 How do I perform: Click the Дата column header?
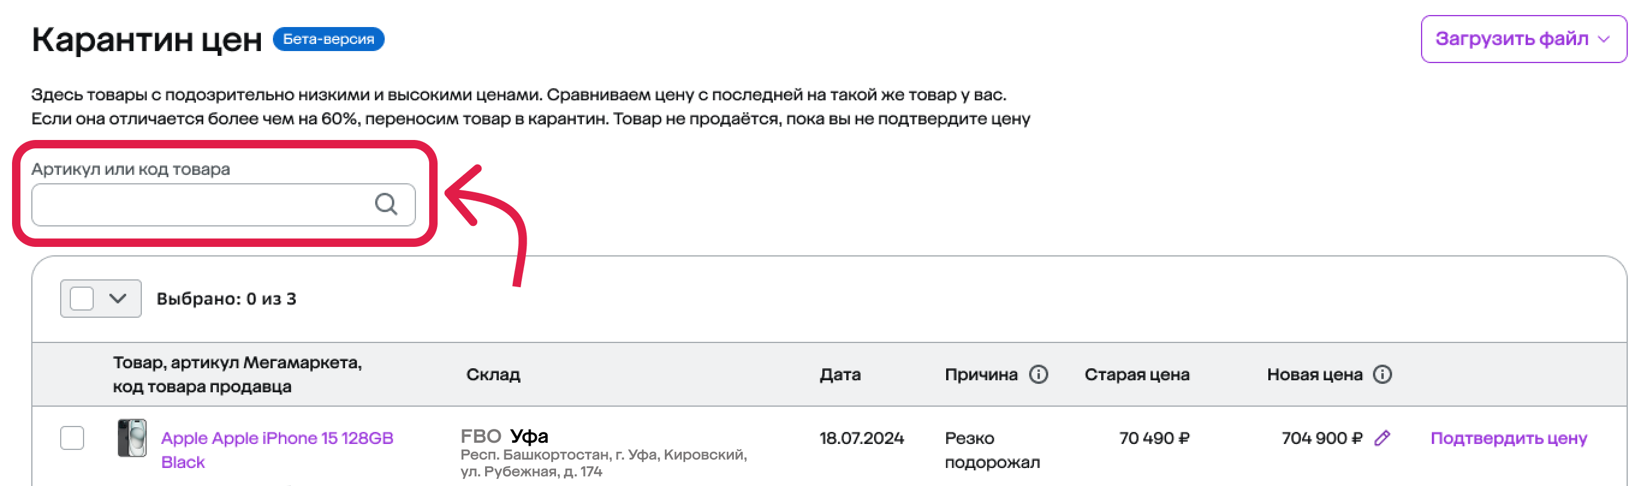click(x=839, y=375)
